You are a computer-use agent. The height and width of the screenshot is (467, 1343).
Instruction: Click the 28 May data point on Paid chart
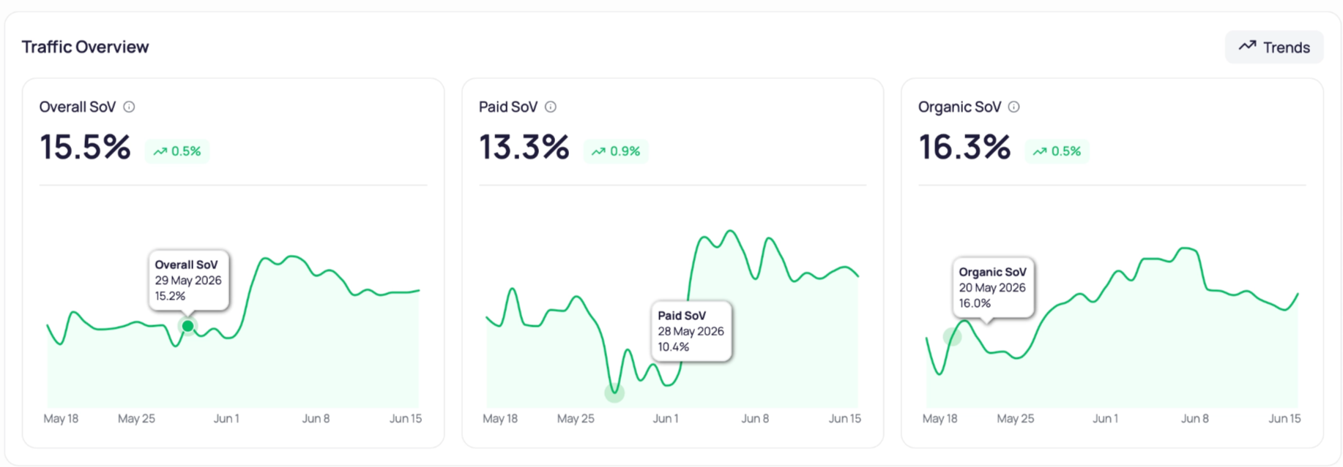(x=614, y=393)
